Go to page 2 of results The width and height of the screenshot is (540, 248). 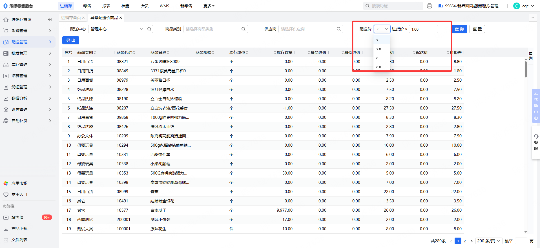pyautogui.click(x=465, y=241)
